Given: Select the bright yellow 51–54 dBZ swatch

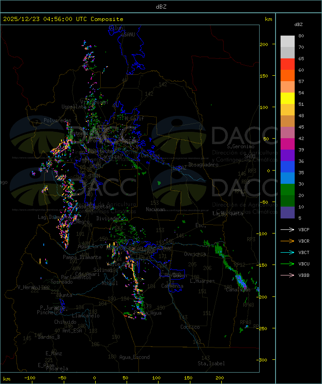Looking at the screenshot, I should click(287, 98).
